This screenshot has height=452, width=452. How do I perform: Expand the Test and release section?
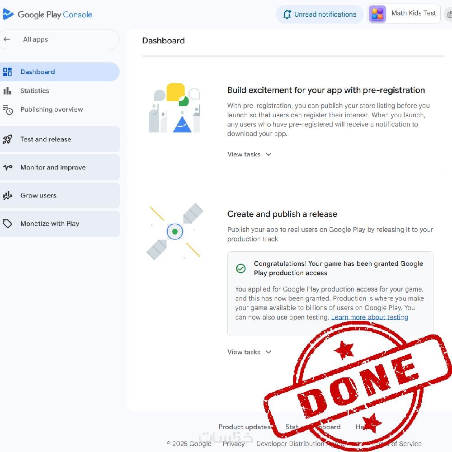click(x=59, y=139)
